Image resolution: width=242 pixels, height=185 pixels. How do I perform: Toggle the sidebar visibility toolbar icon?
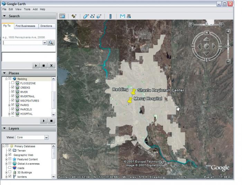(62, 16)
